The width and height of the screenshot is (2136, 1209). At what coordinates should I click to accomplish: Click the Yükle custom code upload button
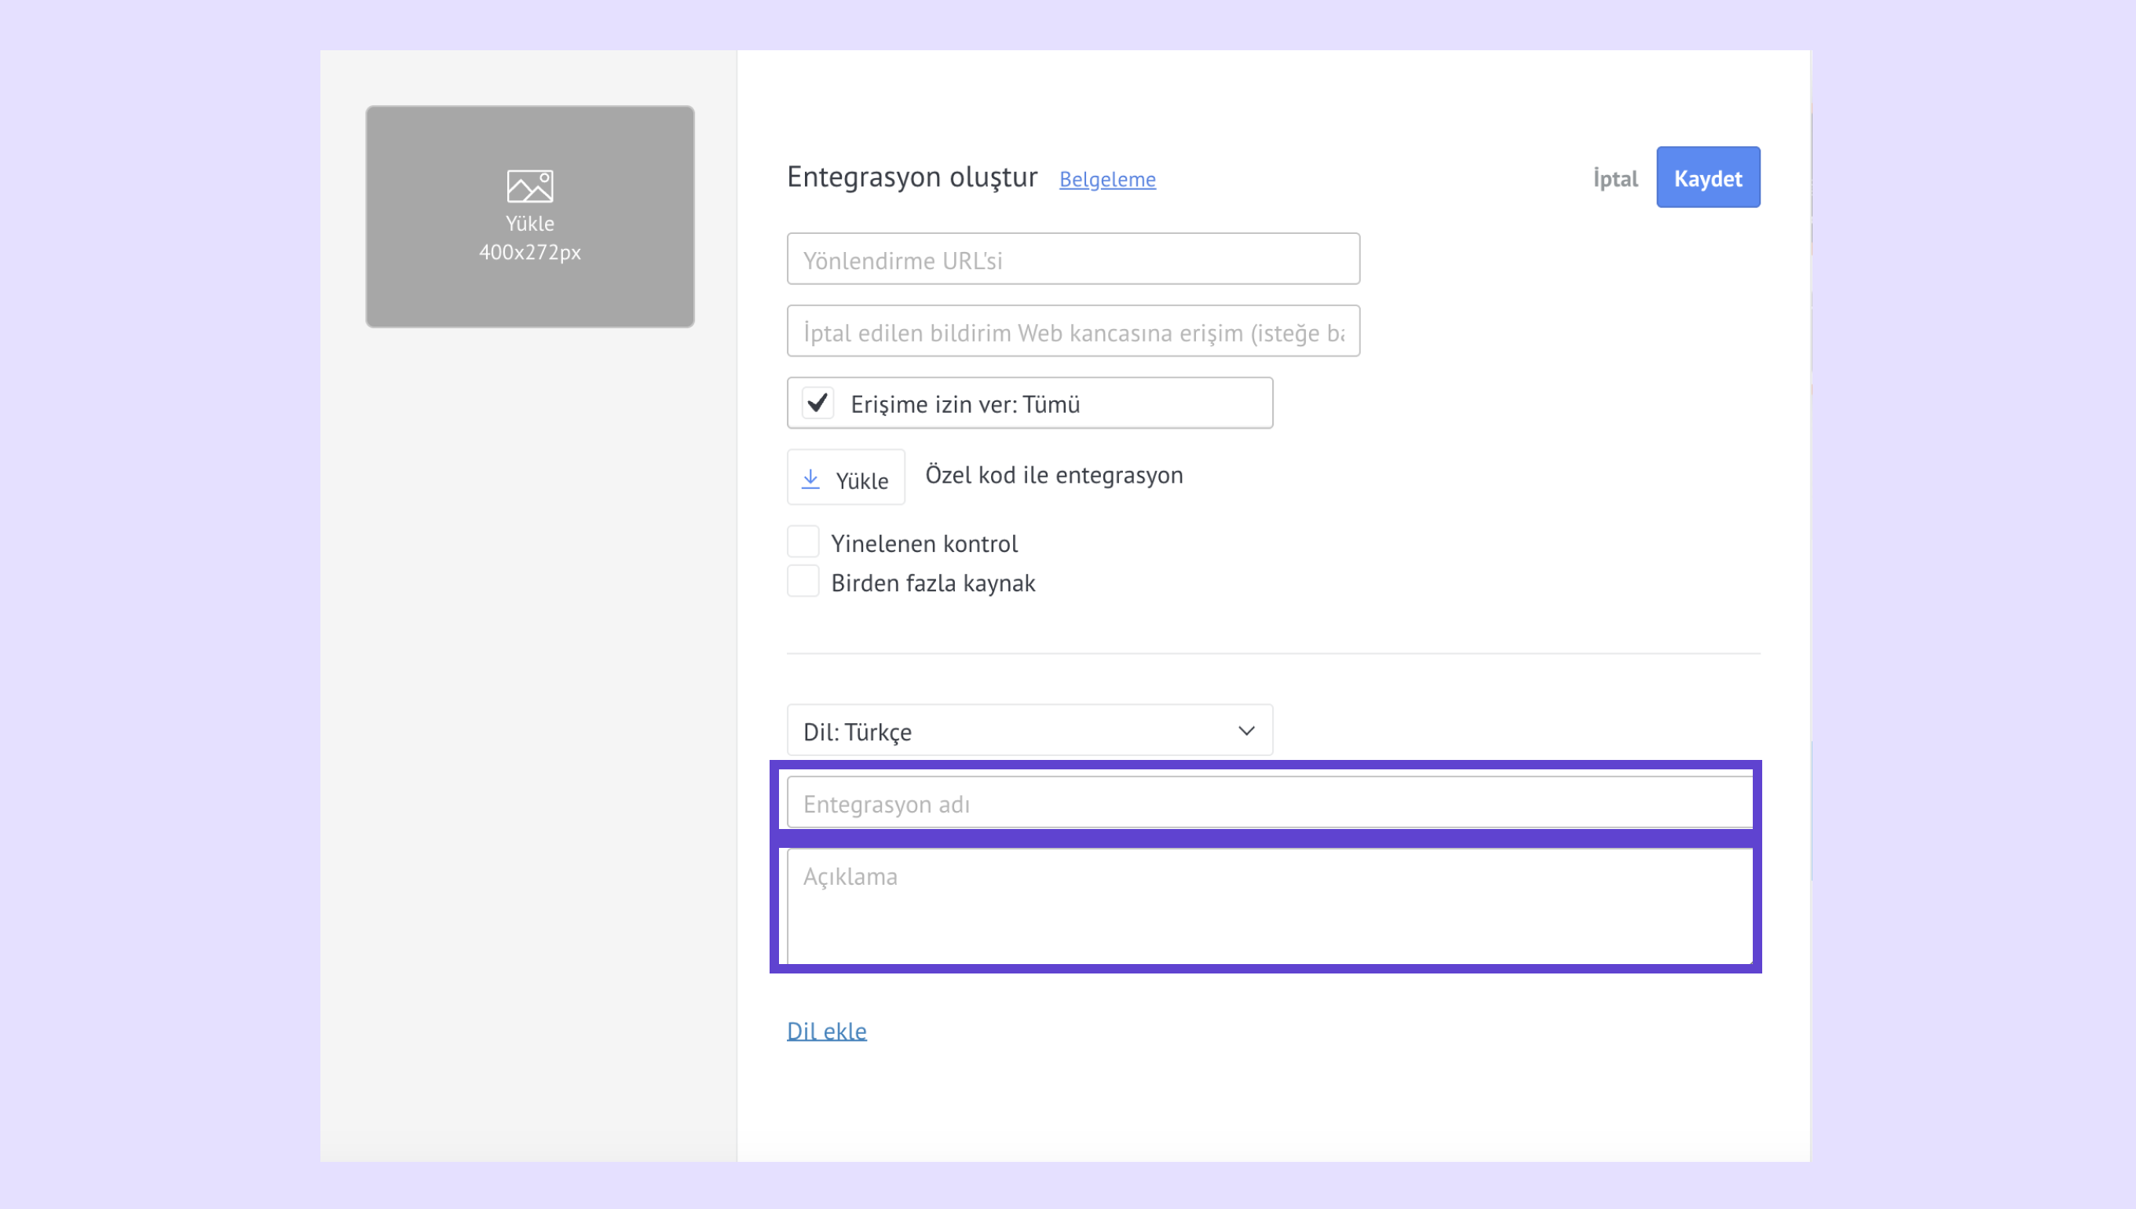tap(846, 478)
